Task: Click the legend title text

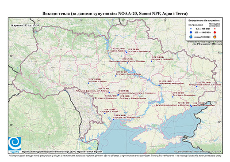Action: click(204, 20)
